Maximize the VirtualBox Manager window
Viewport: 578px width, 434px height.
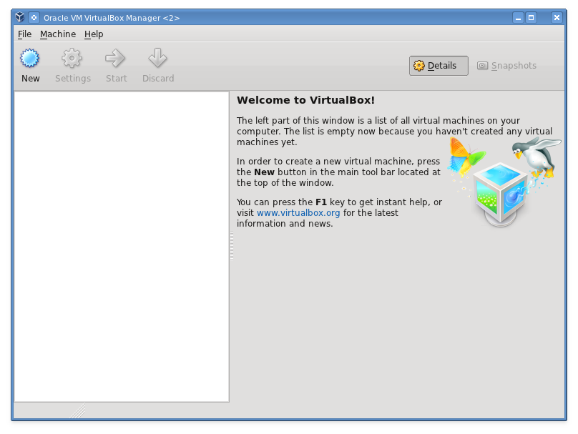532,17
